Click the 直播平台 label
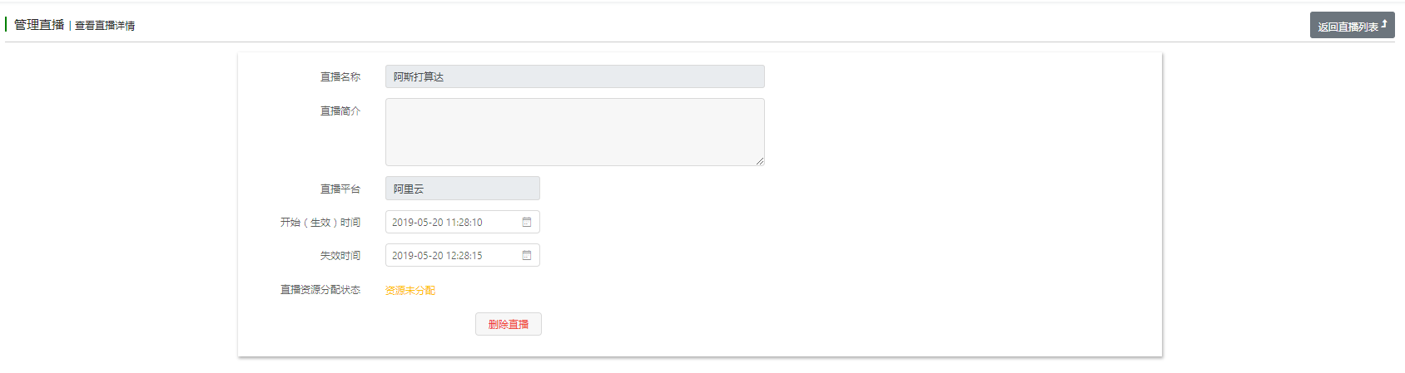Image resolution: width=1405 pixels, height=373 pixels. click(340, 189)
